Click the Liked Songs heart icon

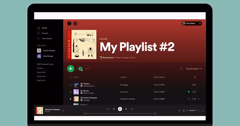coord(39,56)
